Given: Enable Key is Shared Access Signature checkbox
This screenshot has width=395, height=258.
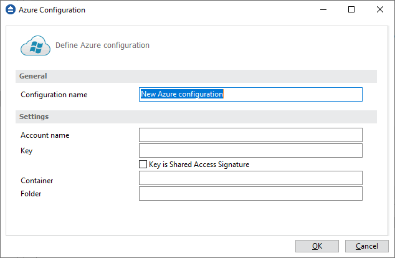Looking at the screenshot, I should [143, 165].
